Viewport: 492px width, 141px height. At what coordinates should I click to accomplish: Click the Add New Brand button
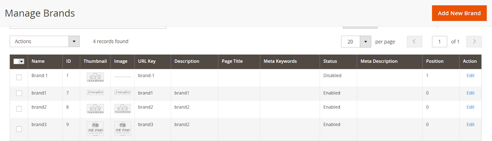(459, 13)
